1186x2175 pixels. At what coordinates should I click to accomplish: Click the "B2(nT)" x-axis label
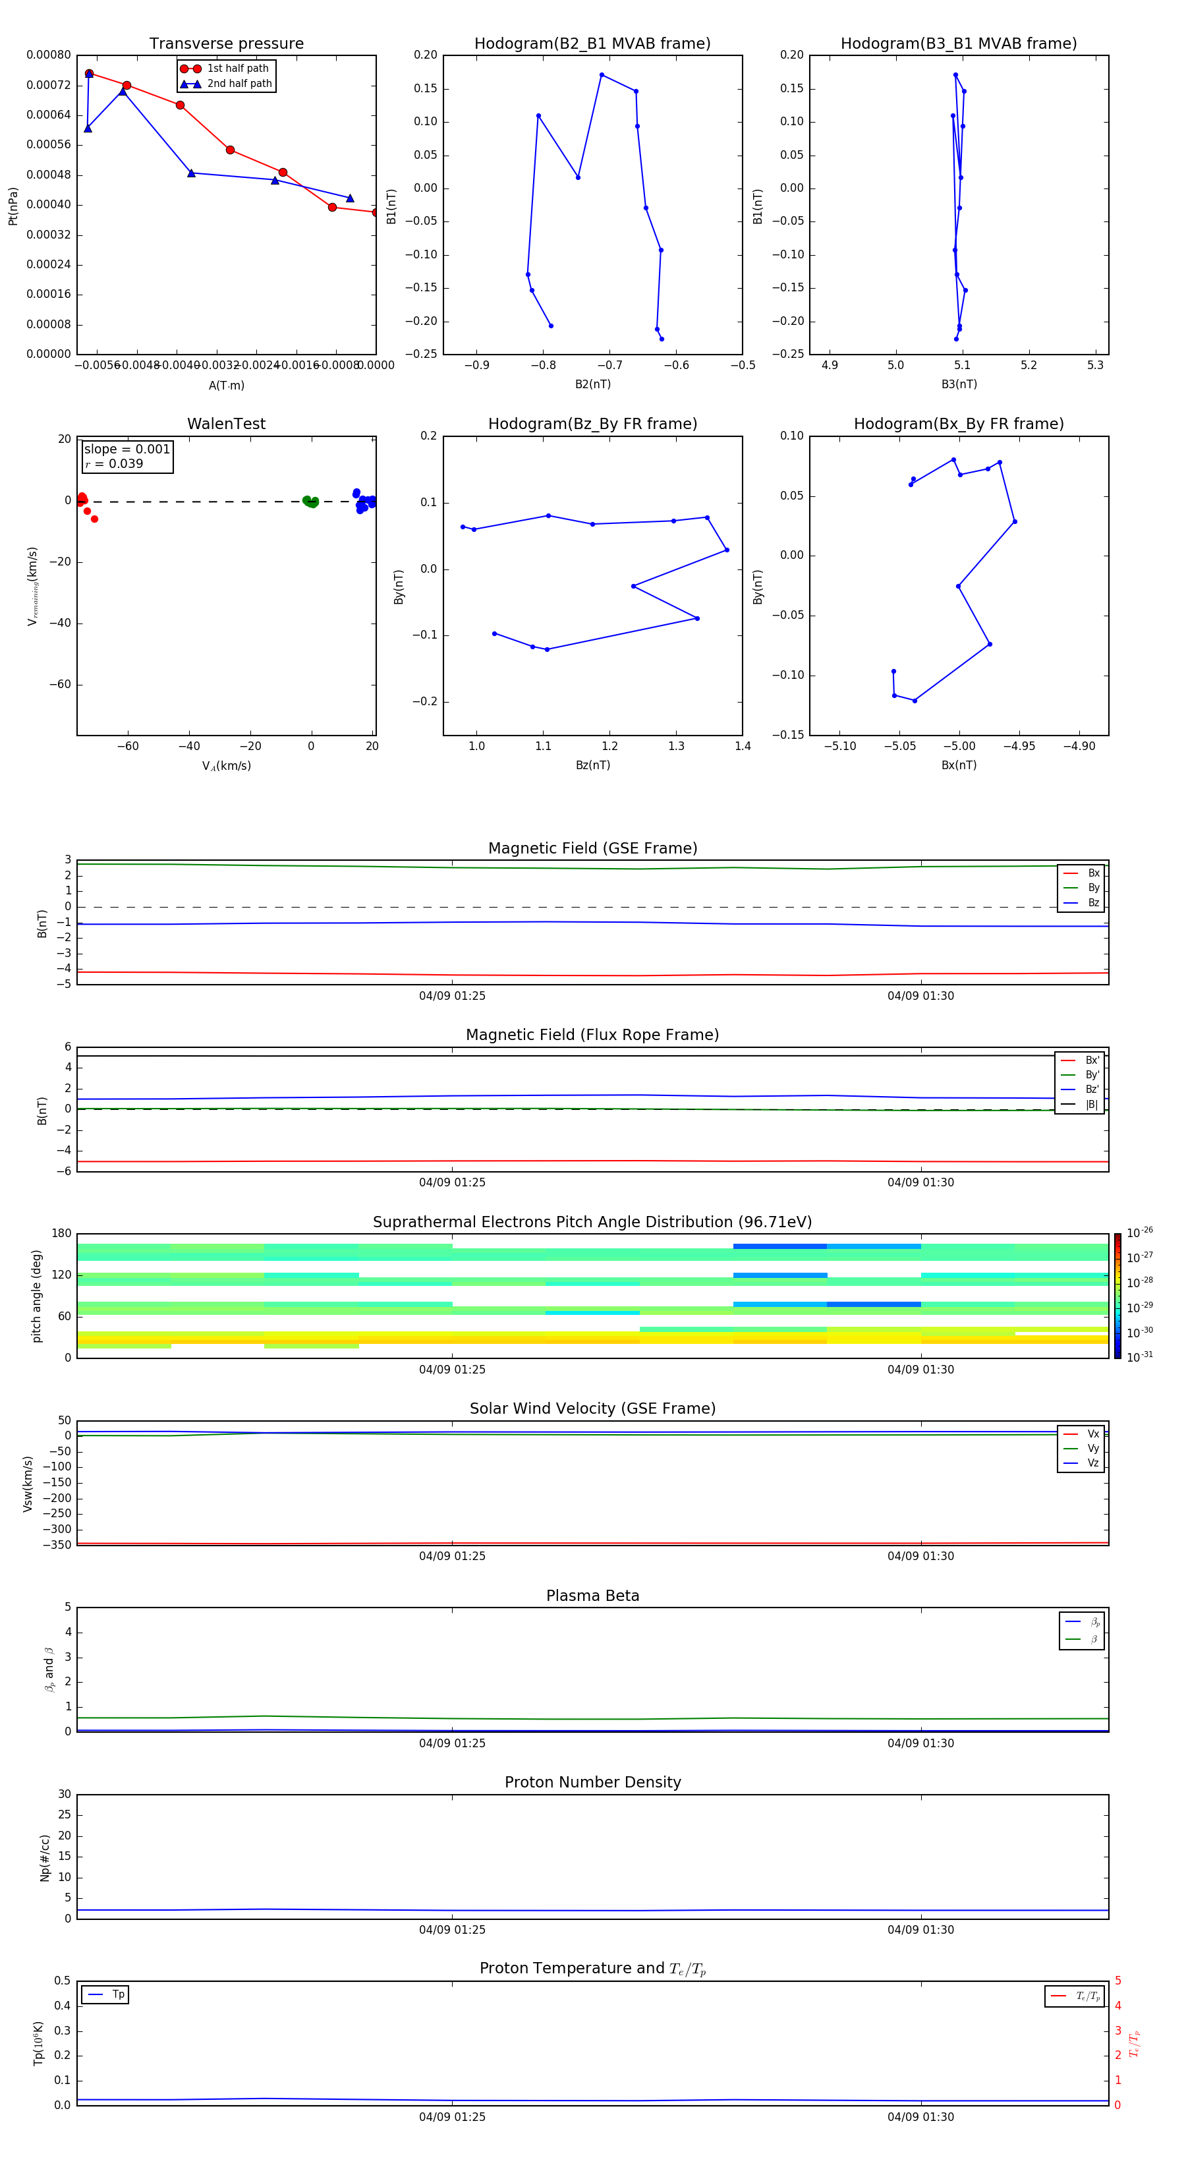pyautogui.click(x=592, y=384)
